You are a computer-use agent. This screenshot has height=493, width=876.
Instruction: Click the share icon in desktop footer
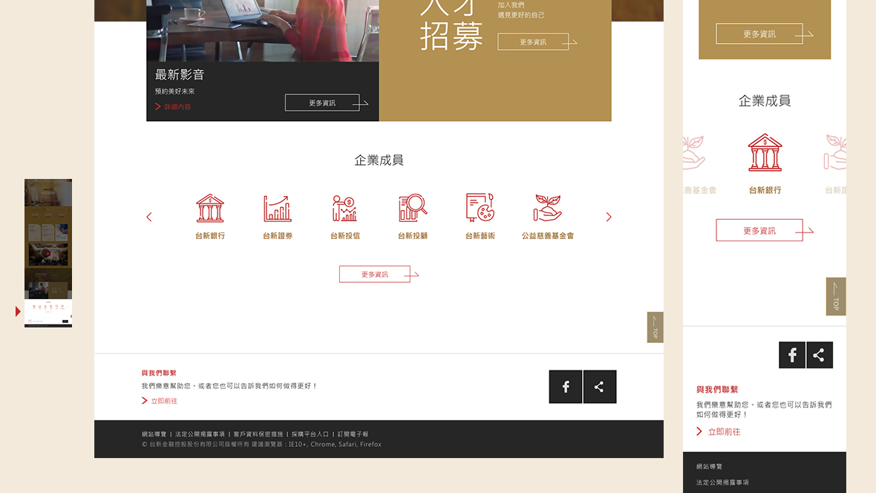click(x=600, y=387)
